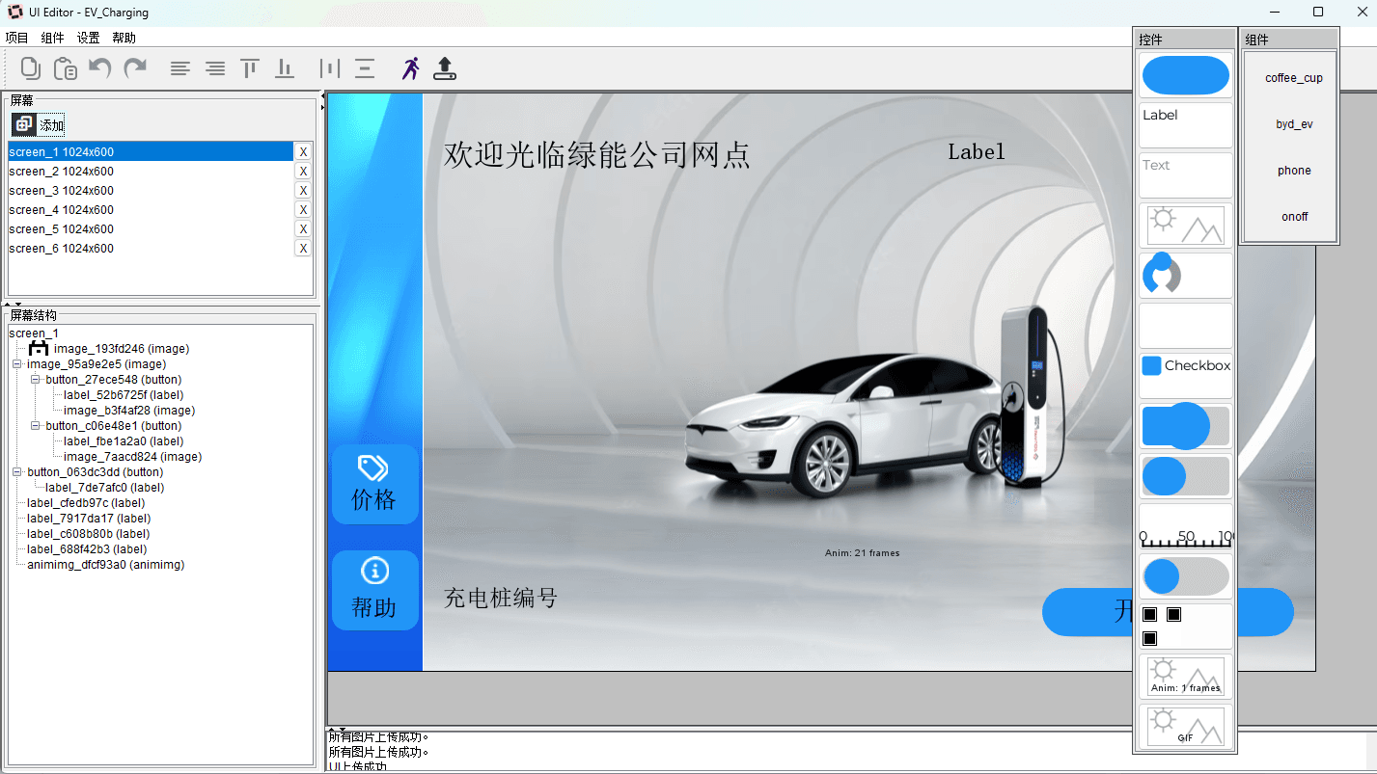This screenshot has height=774, width=1377.
Task: Copy the selected widget with the copy icon
Action: (x=30, y=67)
